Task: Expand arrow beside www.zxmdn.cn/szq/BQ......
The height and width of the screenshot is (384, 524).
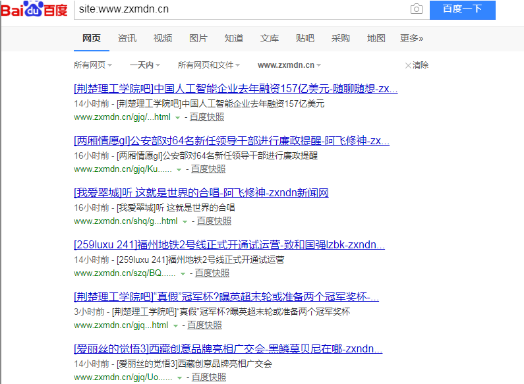Action: tap(183, 274)
